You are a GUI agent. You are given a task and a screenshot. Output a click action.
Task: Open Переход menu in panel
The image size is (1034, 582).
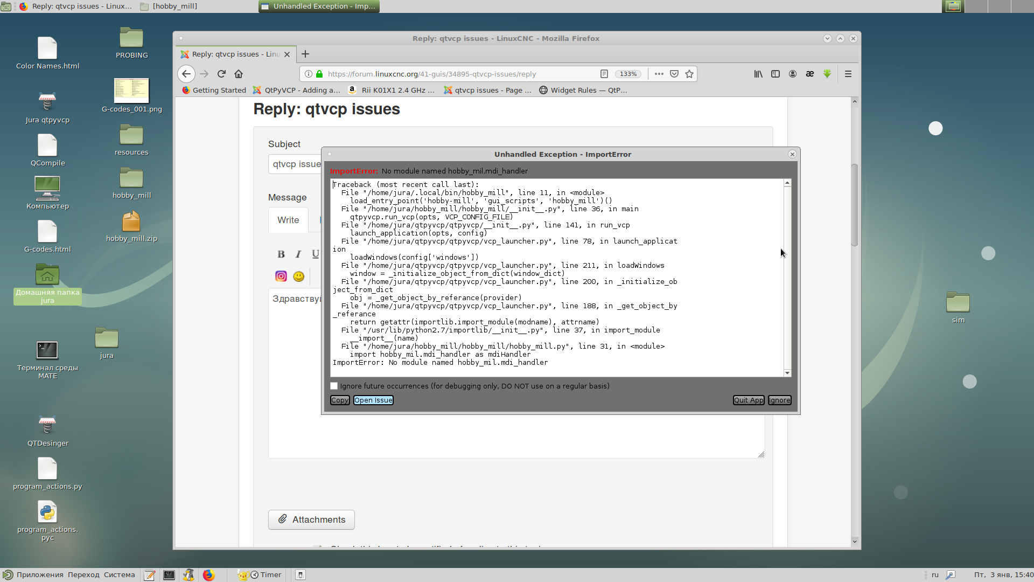pyautogui.click(x=83, y=575)
